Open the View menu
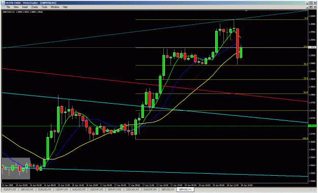Viewport: 318px width, 193px height. pos(16,7)
